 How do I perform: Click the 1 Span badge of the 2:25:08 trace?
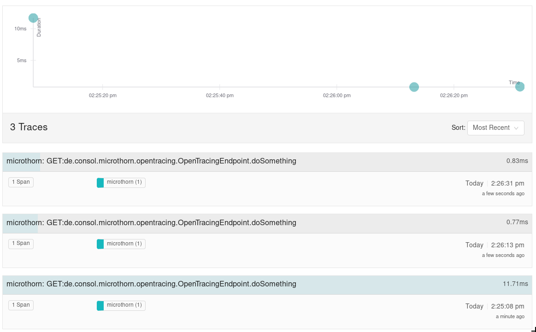click(x=21, y=305)
